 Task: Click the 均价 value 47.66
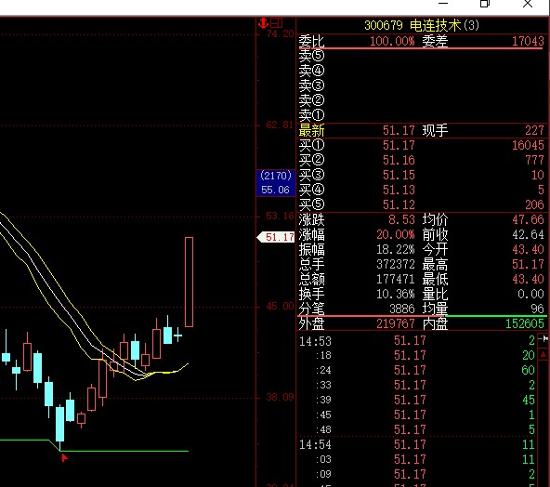[x=528, y=219]
